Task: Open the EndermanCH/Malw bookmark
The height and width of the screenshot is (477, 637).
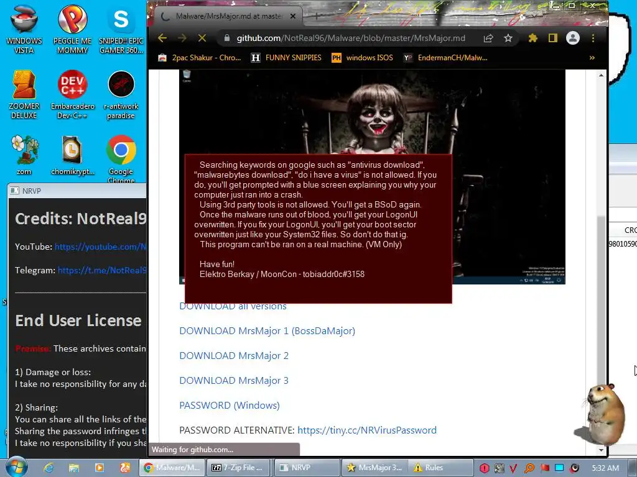Action: [x=445, y=58]
